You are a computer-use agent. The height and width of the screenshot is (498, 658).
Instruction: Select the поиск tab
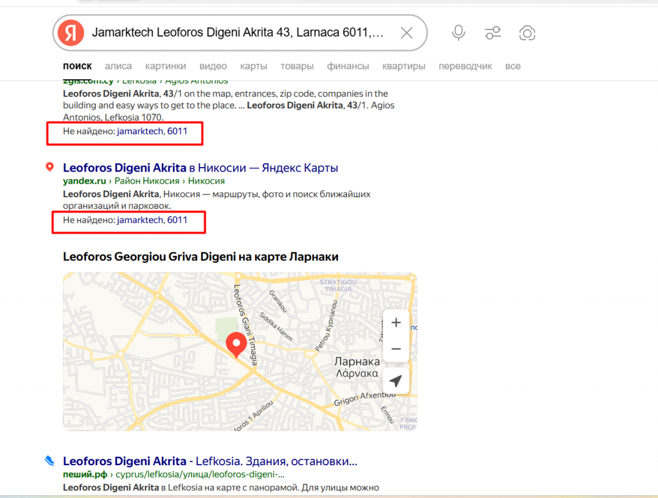(77, 66)
